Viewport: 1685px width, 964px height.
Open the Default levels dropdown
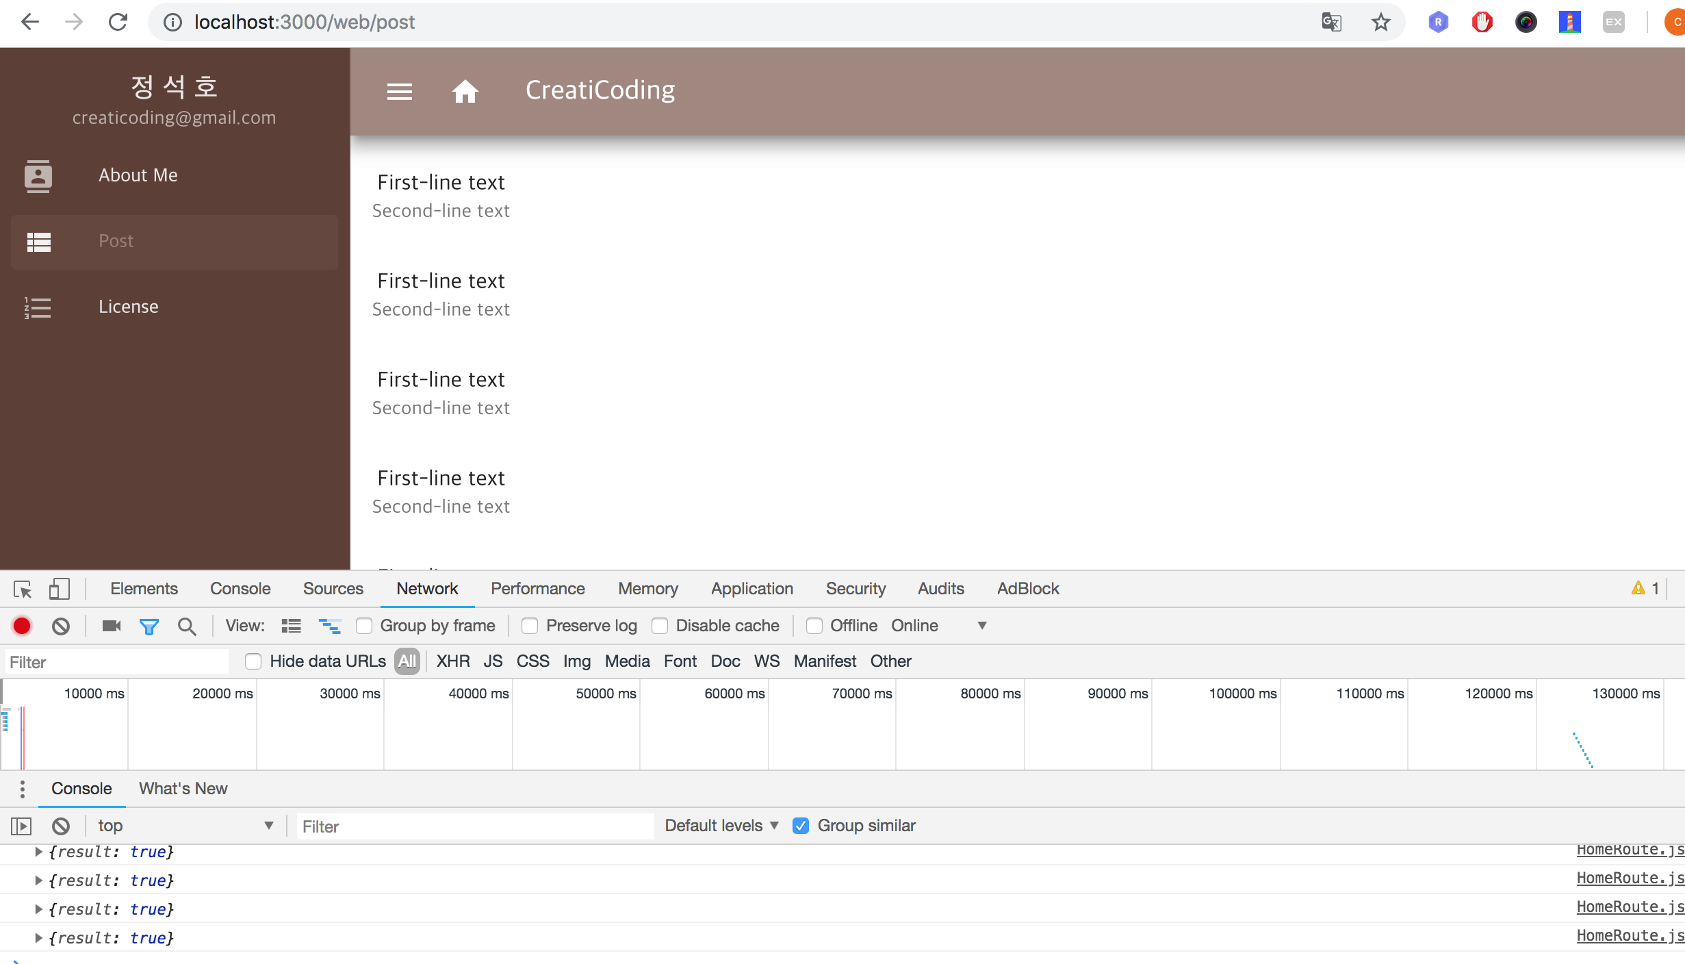click(720, 825)
